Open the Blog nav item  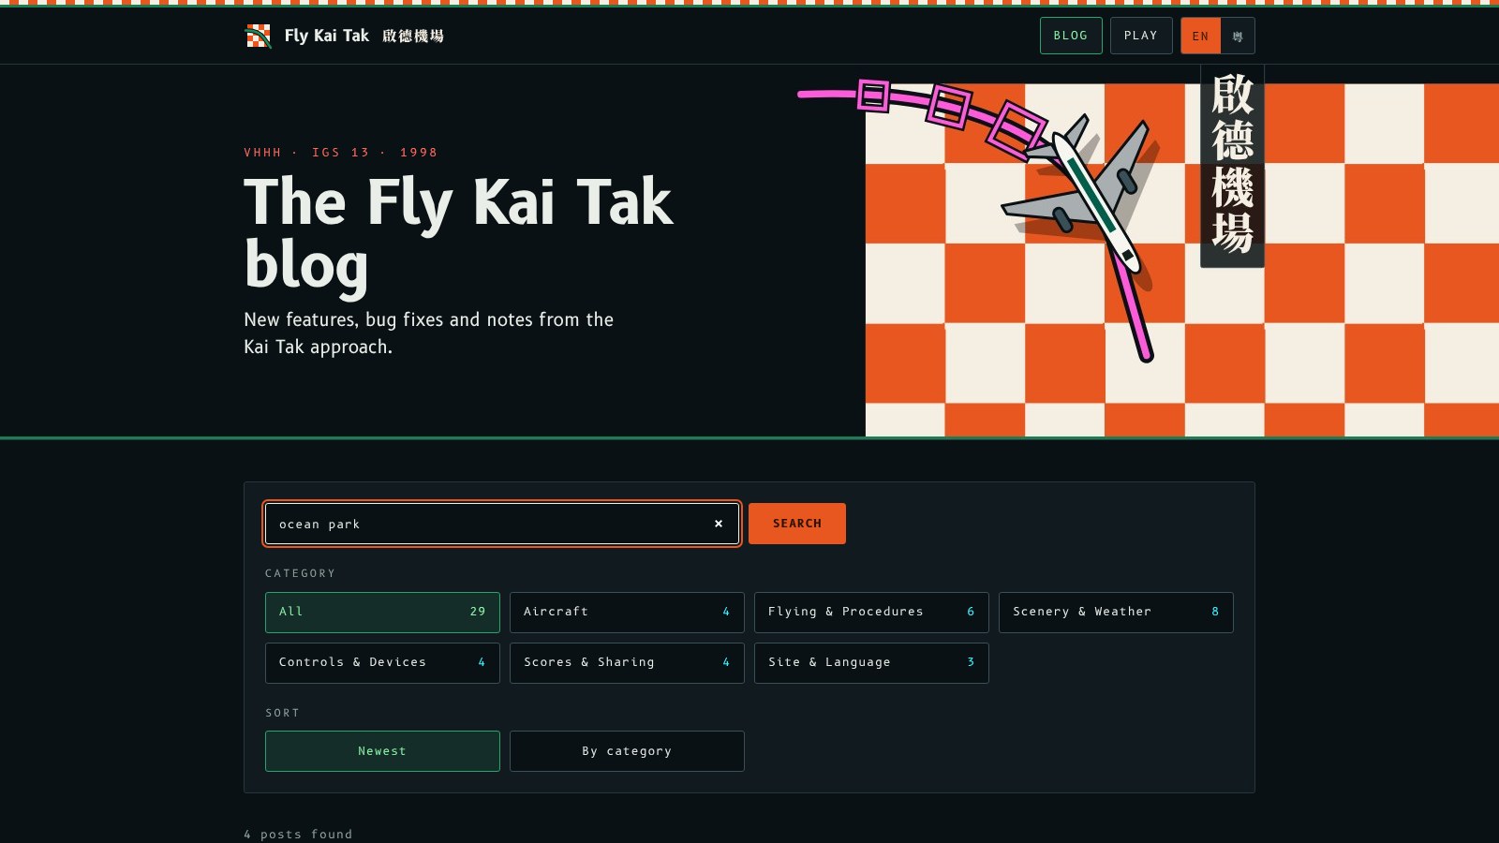point(1071,36)
